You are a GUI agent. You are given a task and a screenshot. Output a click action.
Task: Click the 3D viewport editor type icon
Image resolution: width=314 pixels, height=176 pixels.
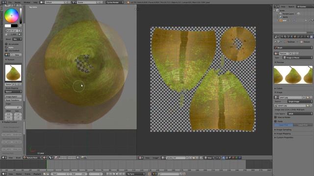4,157
